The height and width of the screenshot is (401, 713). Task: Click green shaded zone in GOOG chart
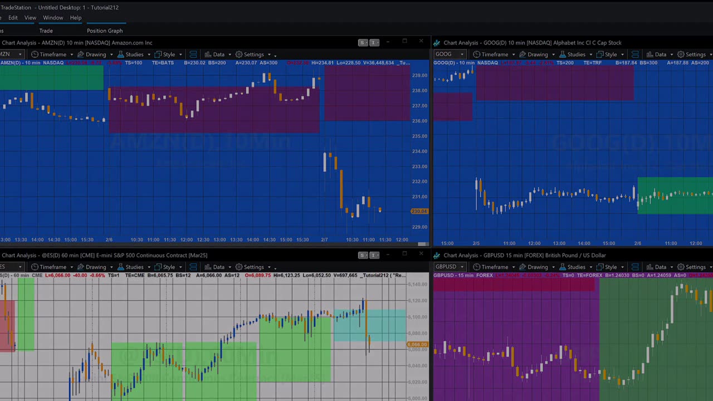pos(675,195)
